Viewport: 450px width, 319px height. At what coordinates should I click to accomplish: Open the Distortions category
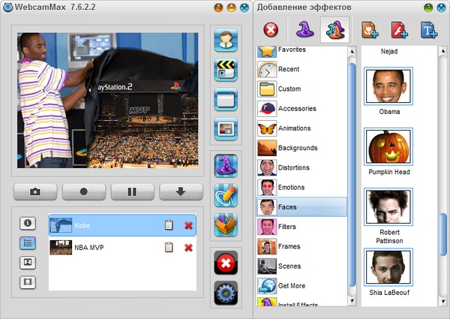[301, 167]
